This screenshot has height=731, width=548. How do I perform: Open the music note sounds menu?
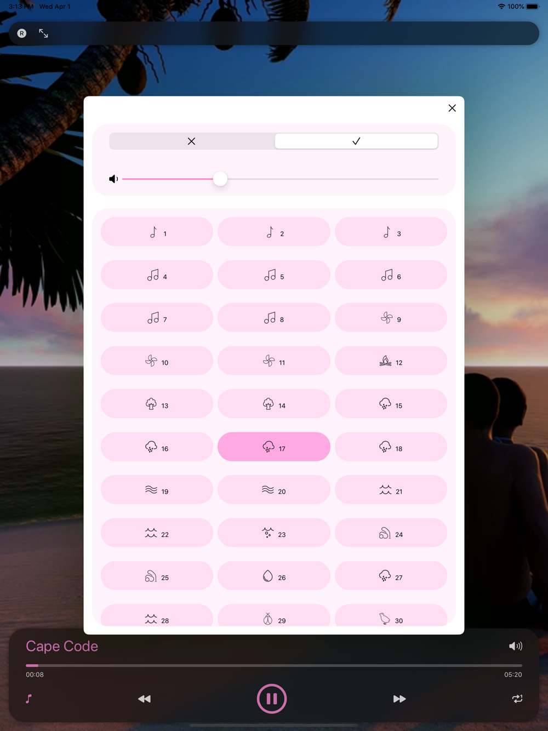[28, 699]
